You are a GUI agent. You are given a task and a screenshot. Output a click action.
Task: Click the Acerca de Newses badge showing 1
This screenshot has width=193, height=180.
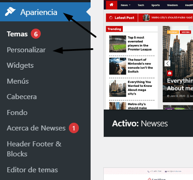(74, 128)
